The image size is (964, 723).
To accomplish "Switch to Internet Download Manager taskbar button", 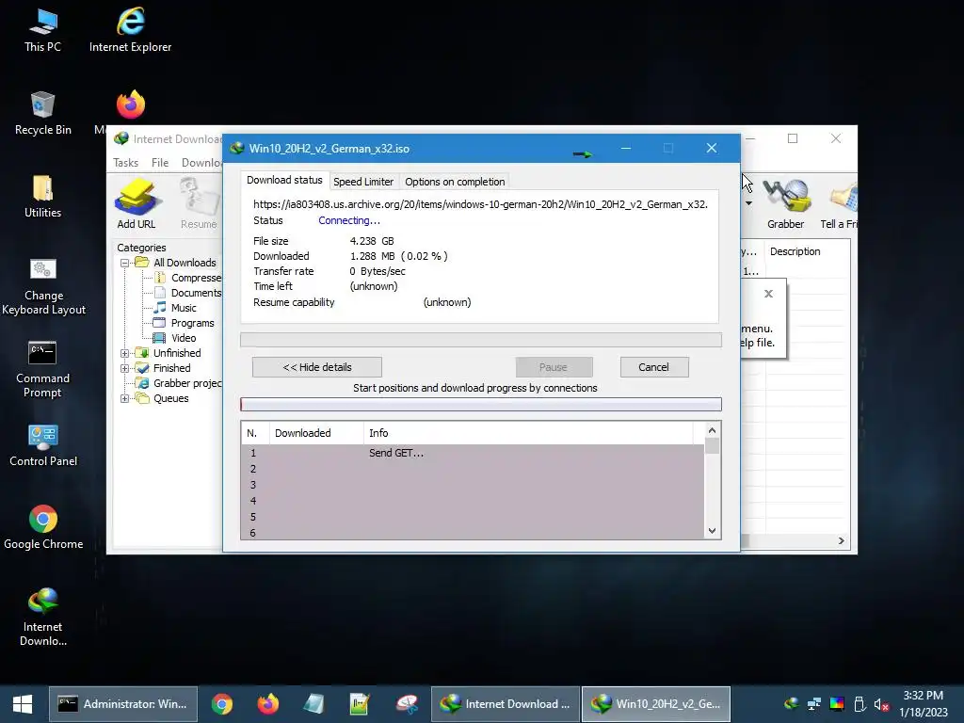I will coord(506,704).
